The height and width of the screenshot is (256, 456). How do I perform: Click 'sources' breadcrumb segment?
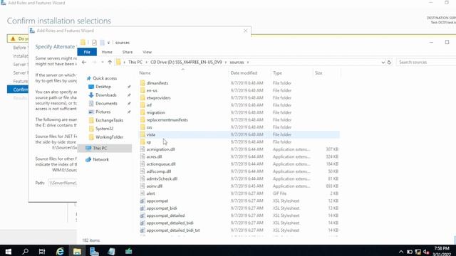coord(237,62)
